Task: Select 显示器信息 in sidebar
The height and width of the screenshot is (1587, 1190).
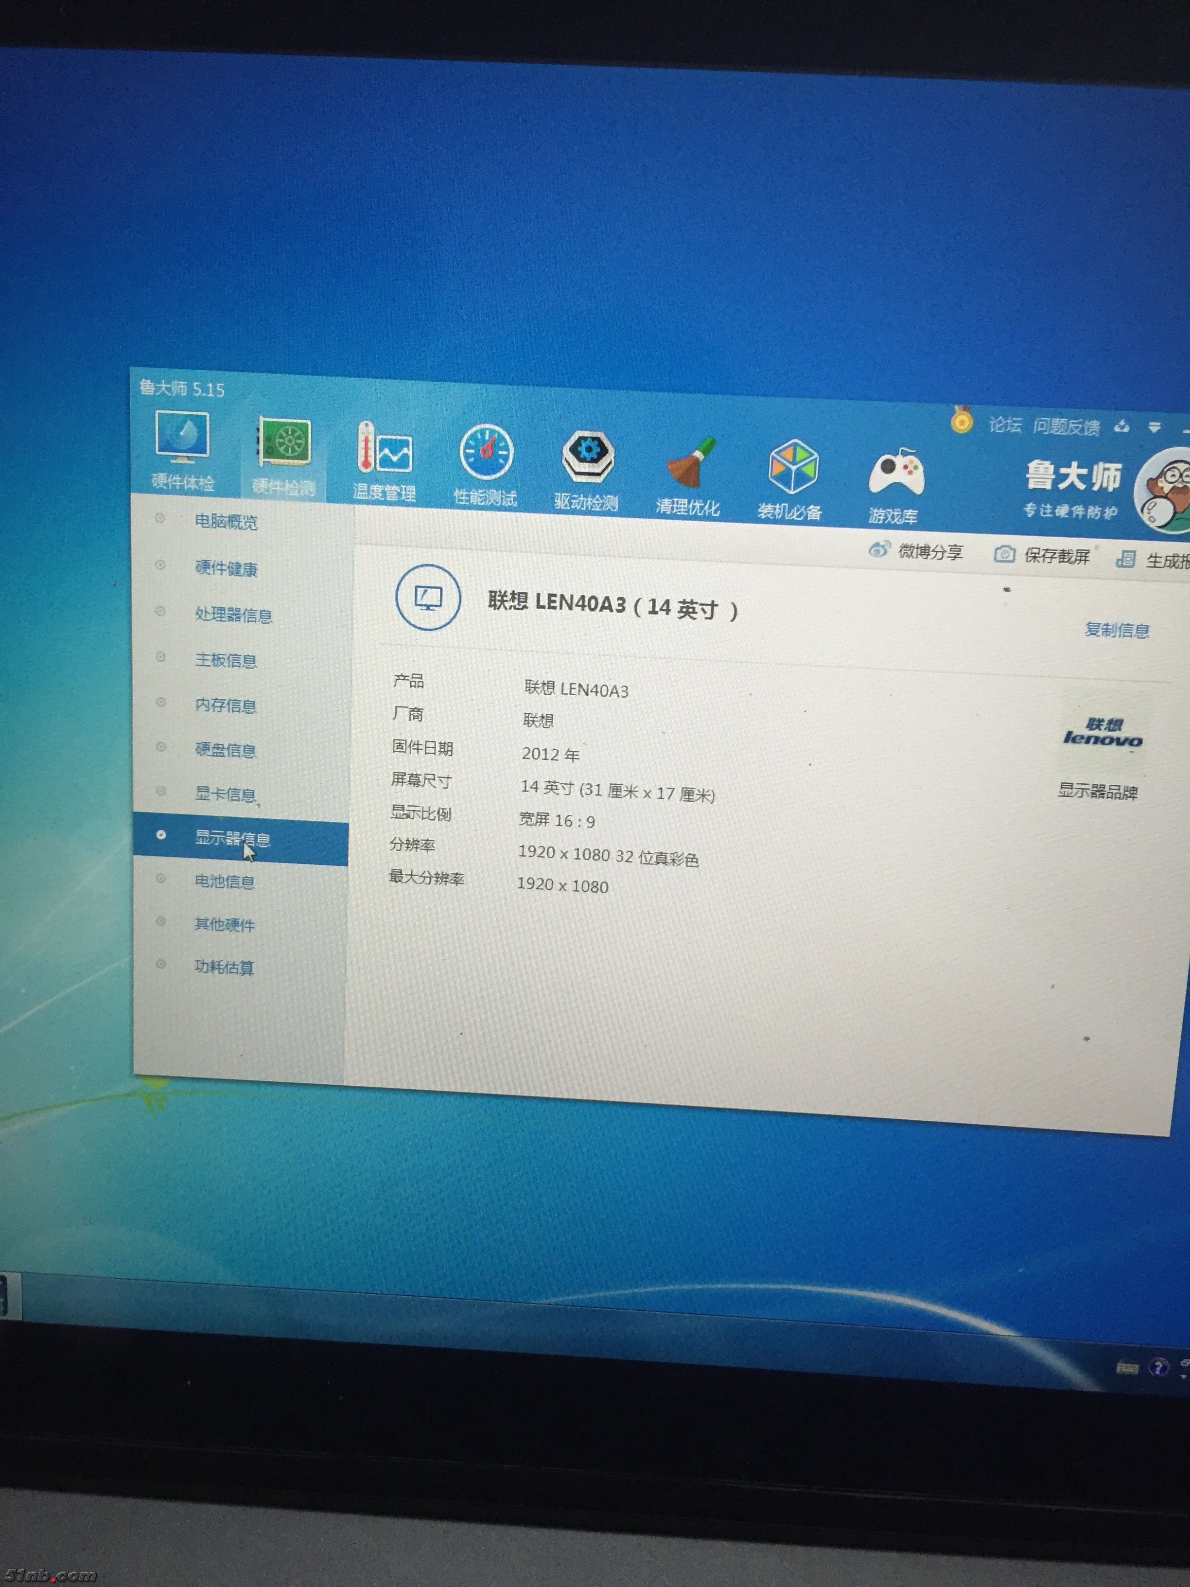Action: [x=241, y=839]
